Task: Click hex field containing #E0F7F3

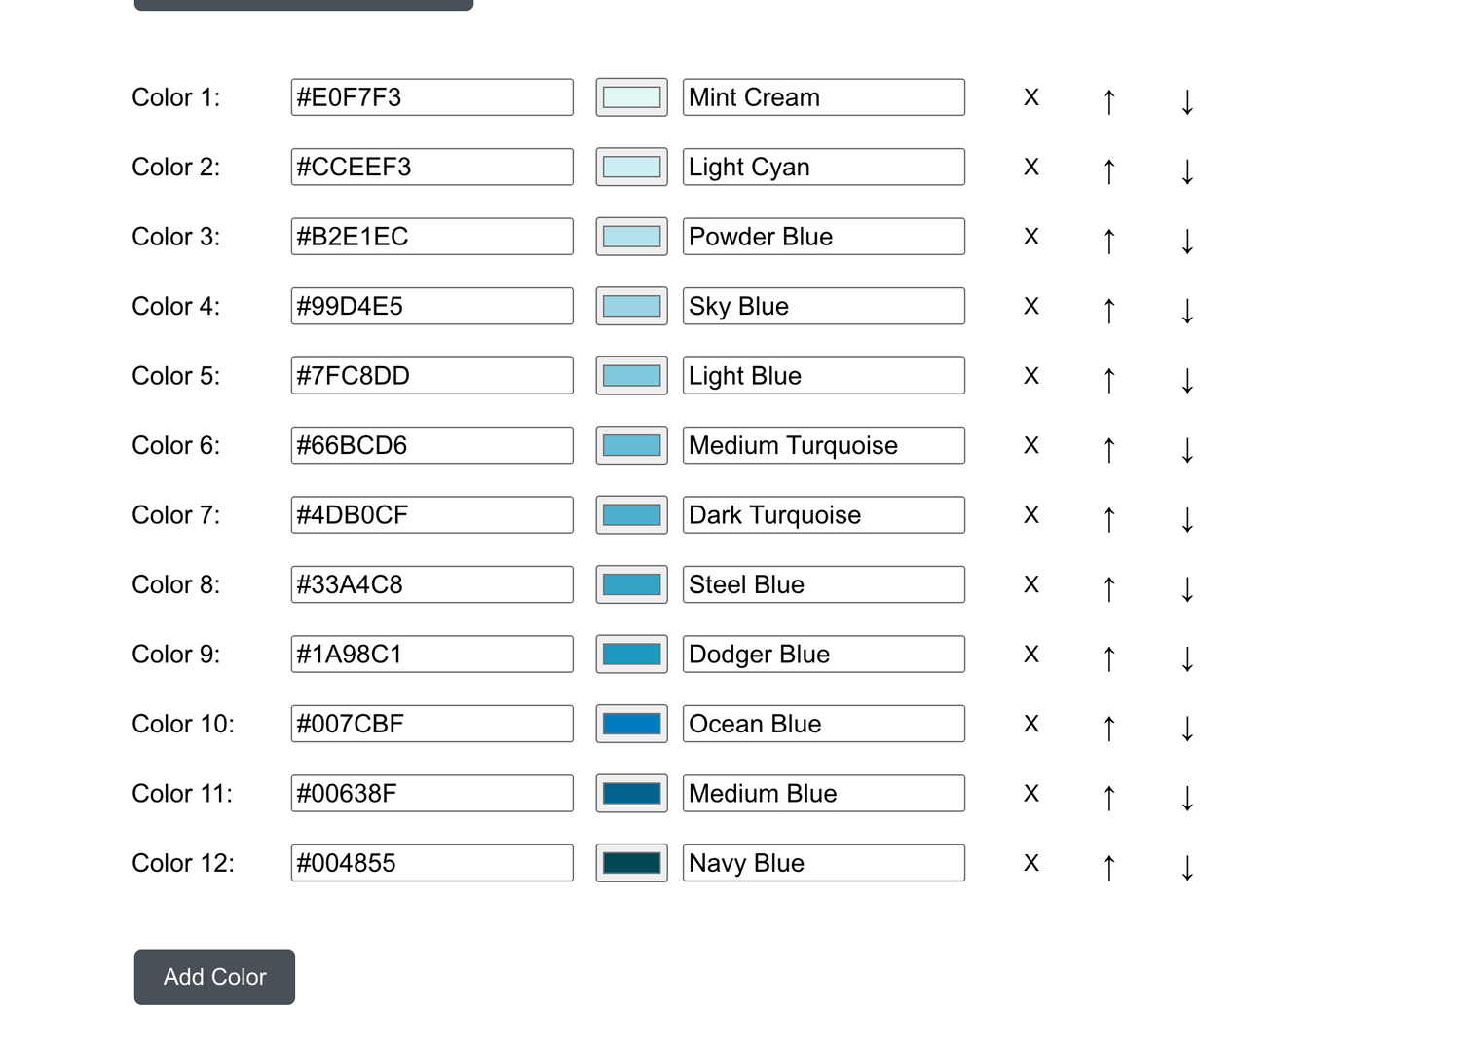Action: [432, 97]
